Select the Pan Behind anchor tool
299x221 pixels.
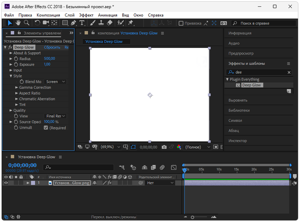pos(54,23)
